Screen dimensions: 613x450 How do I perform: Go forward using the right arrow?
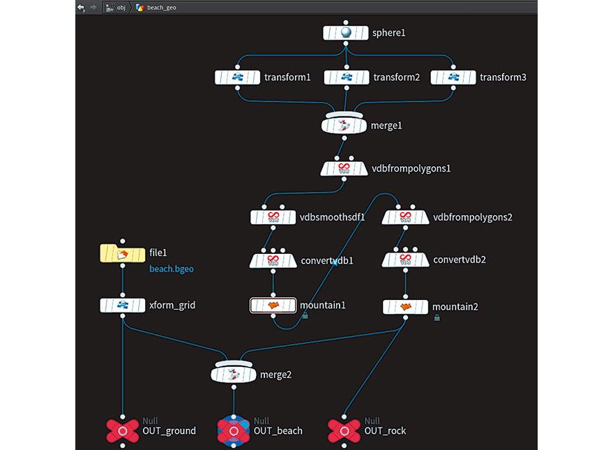(93, 8)
